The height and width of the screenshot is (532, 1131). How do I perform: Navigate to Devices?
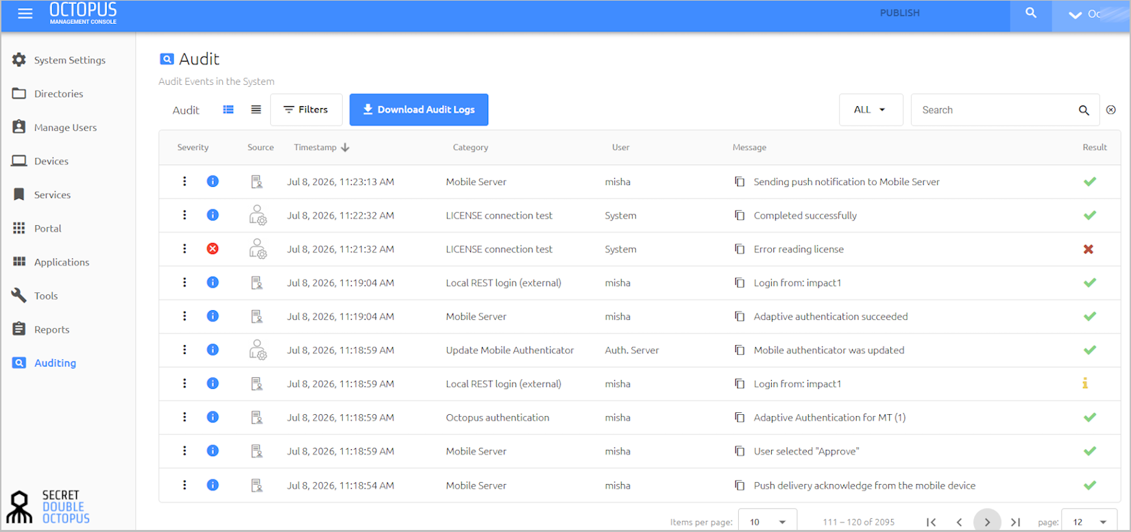pyautogui.click(x=40, y=161)
